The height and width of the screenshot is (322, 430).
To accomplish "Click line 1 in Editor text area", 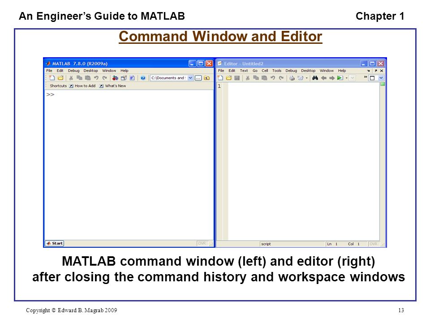I will coord(304,86).
